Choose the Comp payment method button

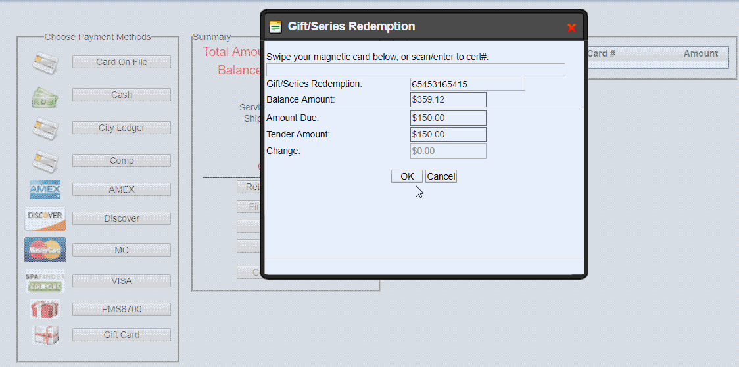point(122,160)
